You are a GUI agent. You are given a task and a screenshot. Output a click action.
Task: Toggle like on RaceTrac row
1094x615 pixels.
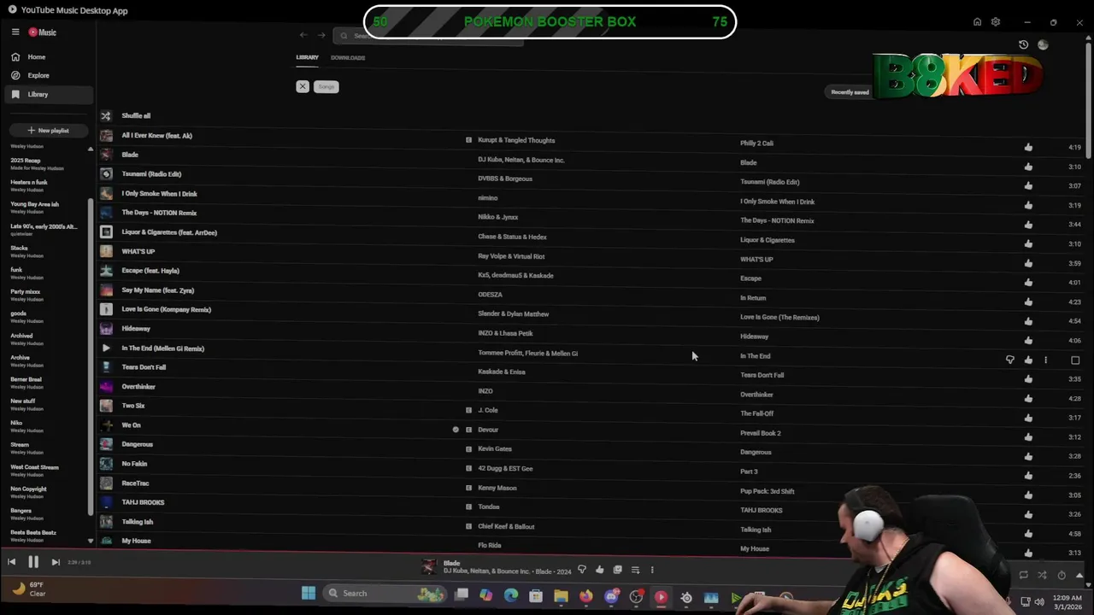tap(1028, 495)
